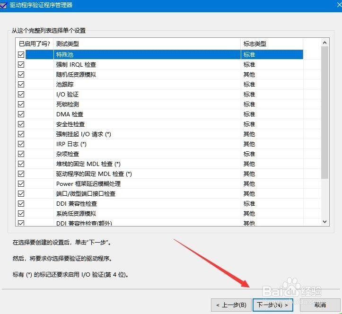Select the 随机低资源模拟 row text
This screenshot has height=314, width=342.
point(76,74)
